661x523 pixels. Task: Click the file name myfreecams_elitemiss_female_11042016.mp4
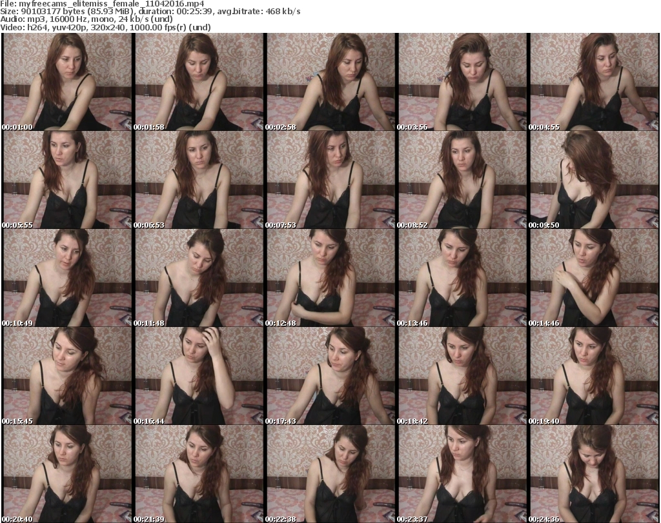coord(111,4)
